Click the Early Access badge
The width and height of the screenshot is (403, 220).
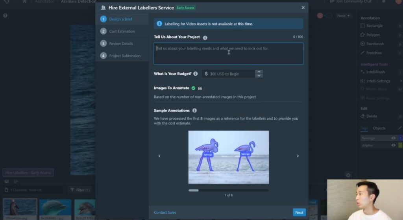click(186, 8)
